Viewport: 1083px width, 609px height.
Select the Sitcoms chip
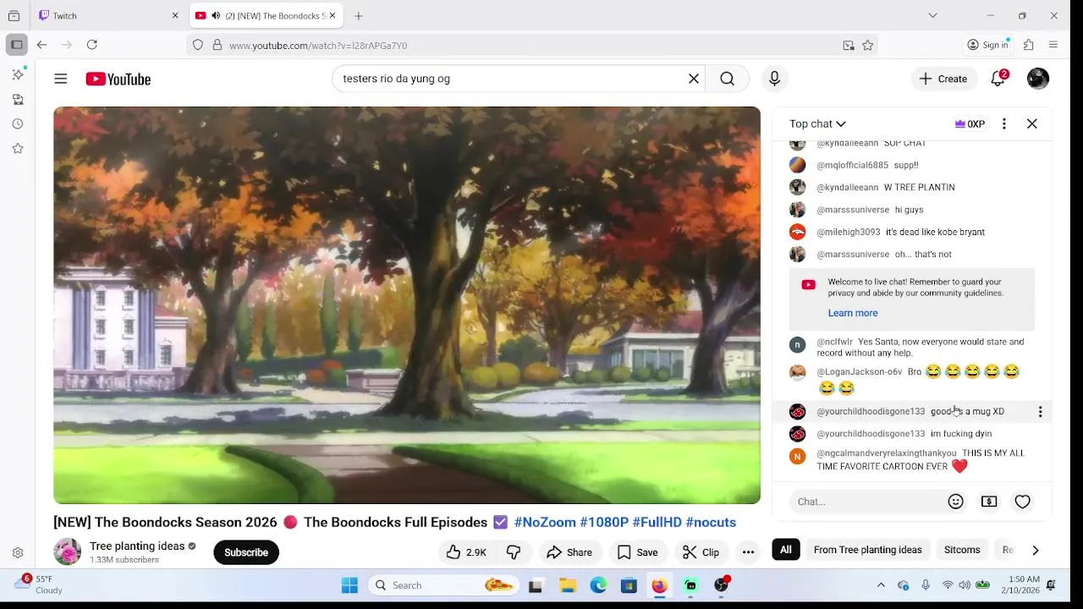[x=962, y=550]
